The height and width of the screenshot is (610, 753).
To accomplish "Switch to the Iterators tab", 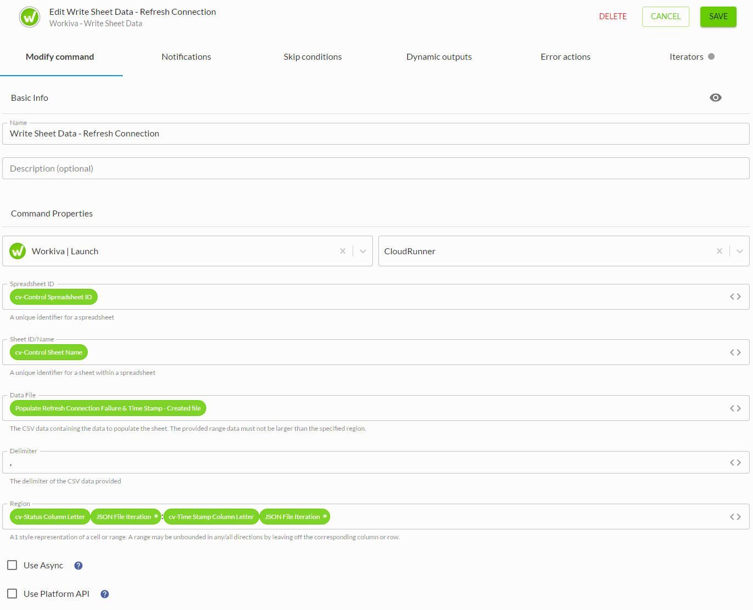I will pyautogui.click(x=687, y=57).
